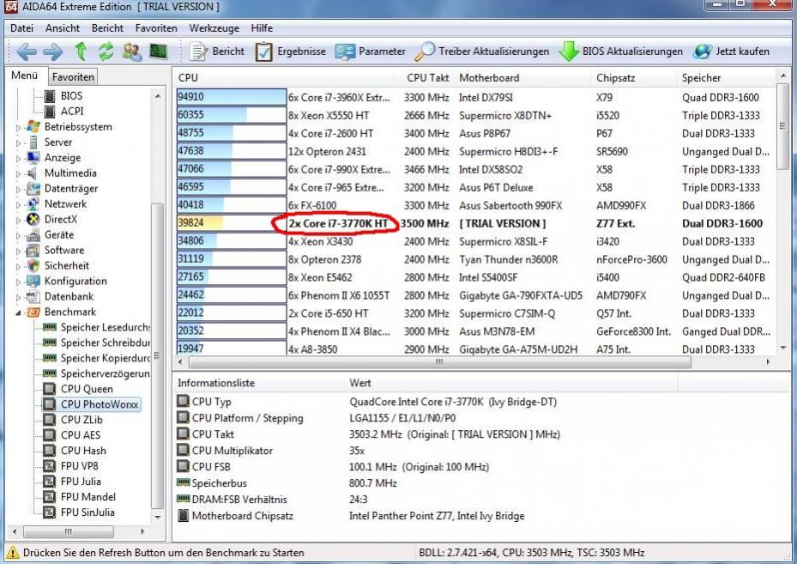The height and width of the screenshot is (564, 797).
Task: Select the 8x Xeon X5550 HT row
Action: [x=475, y=115]
